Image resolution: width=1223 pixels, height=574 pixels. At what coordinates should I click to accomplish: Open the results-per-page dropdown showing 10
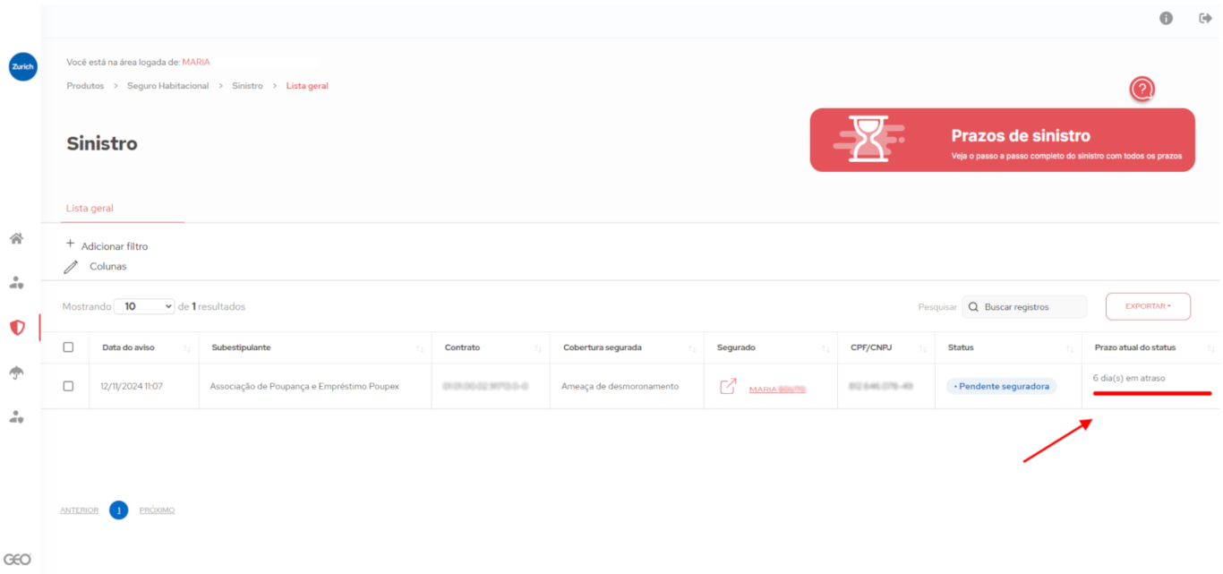click(x=144, y=306)
